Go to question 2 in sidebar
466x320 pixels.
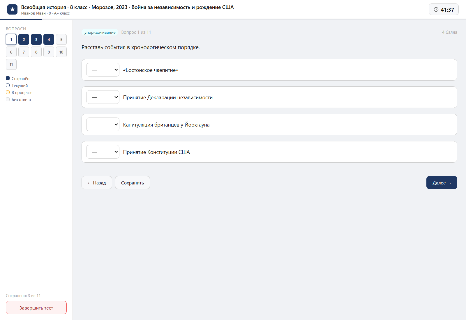pyautogui.click(x=24, y=40)
